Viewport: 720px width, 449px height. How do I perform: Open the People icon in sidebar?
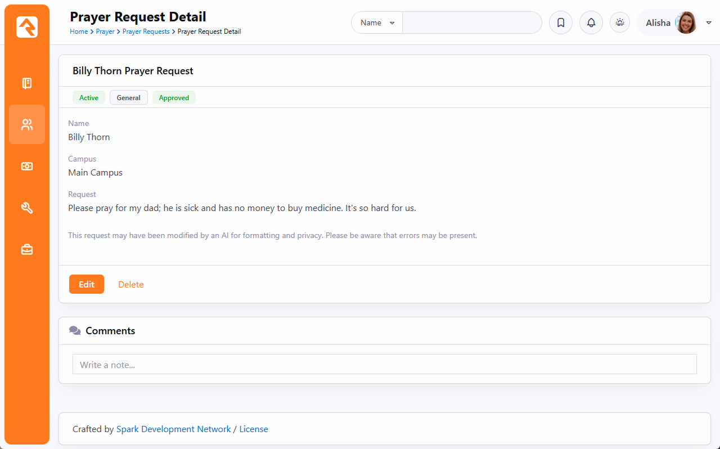pyautogui.click(x=27, y=125)
